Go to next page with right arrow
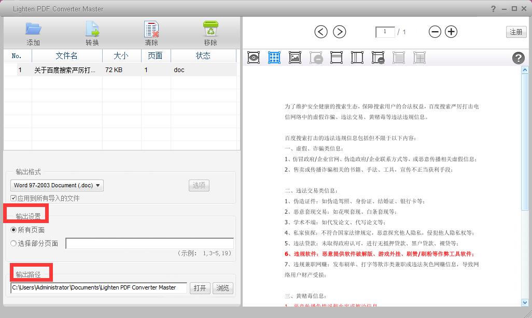 point(339,32)
